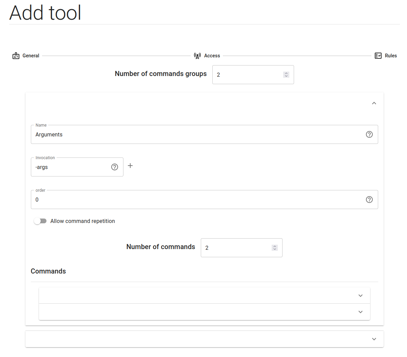Viewport: 407px width, 357px height.
Task: Click the Invocation field with -args
Action: tap(71, 167)
